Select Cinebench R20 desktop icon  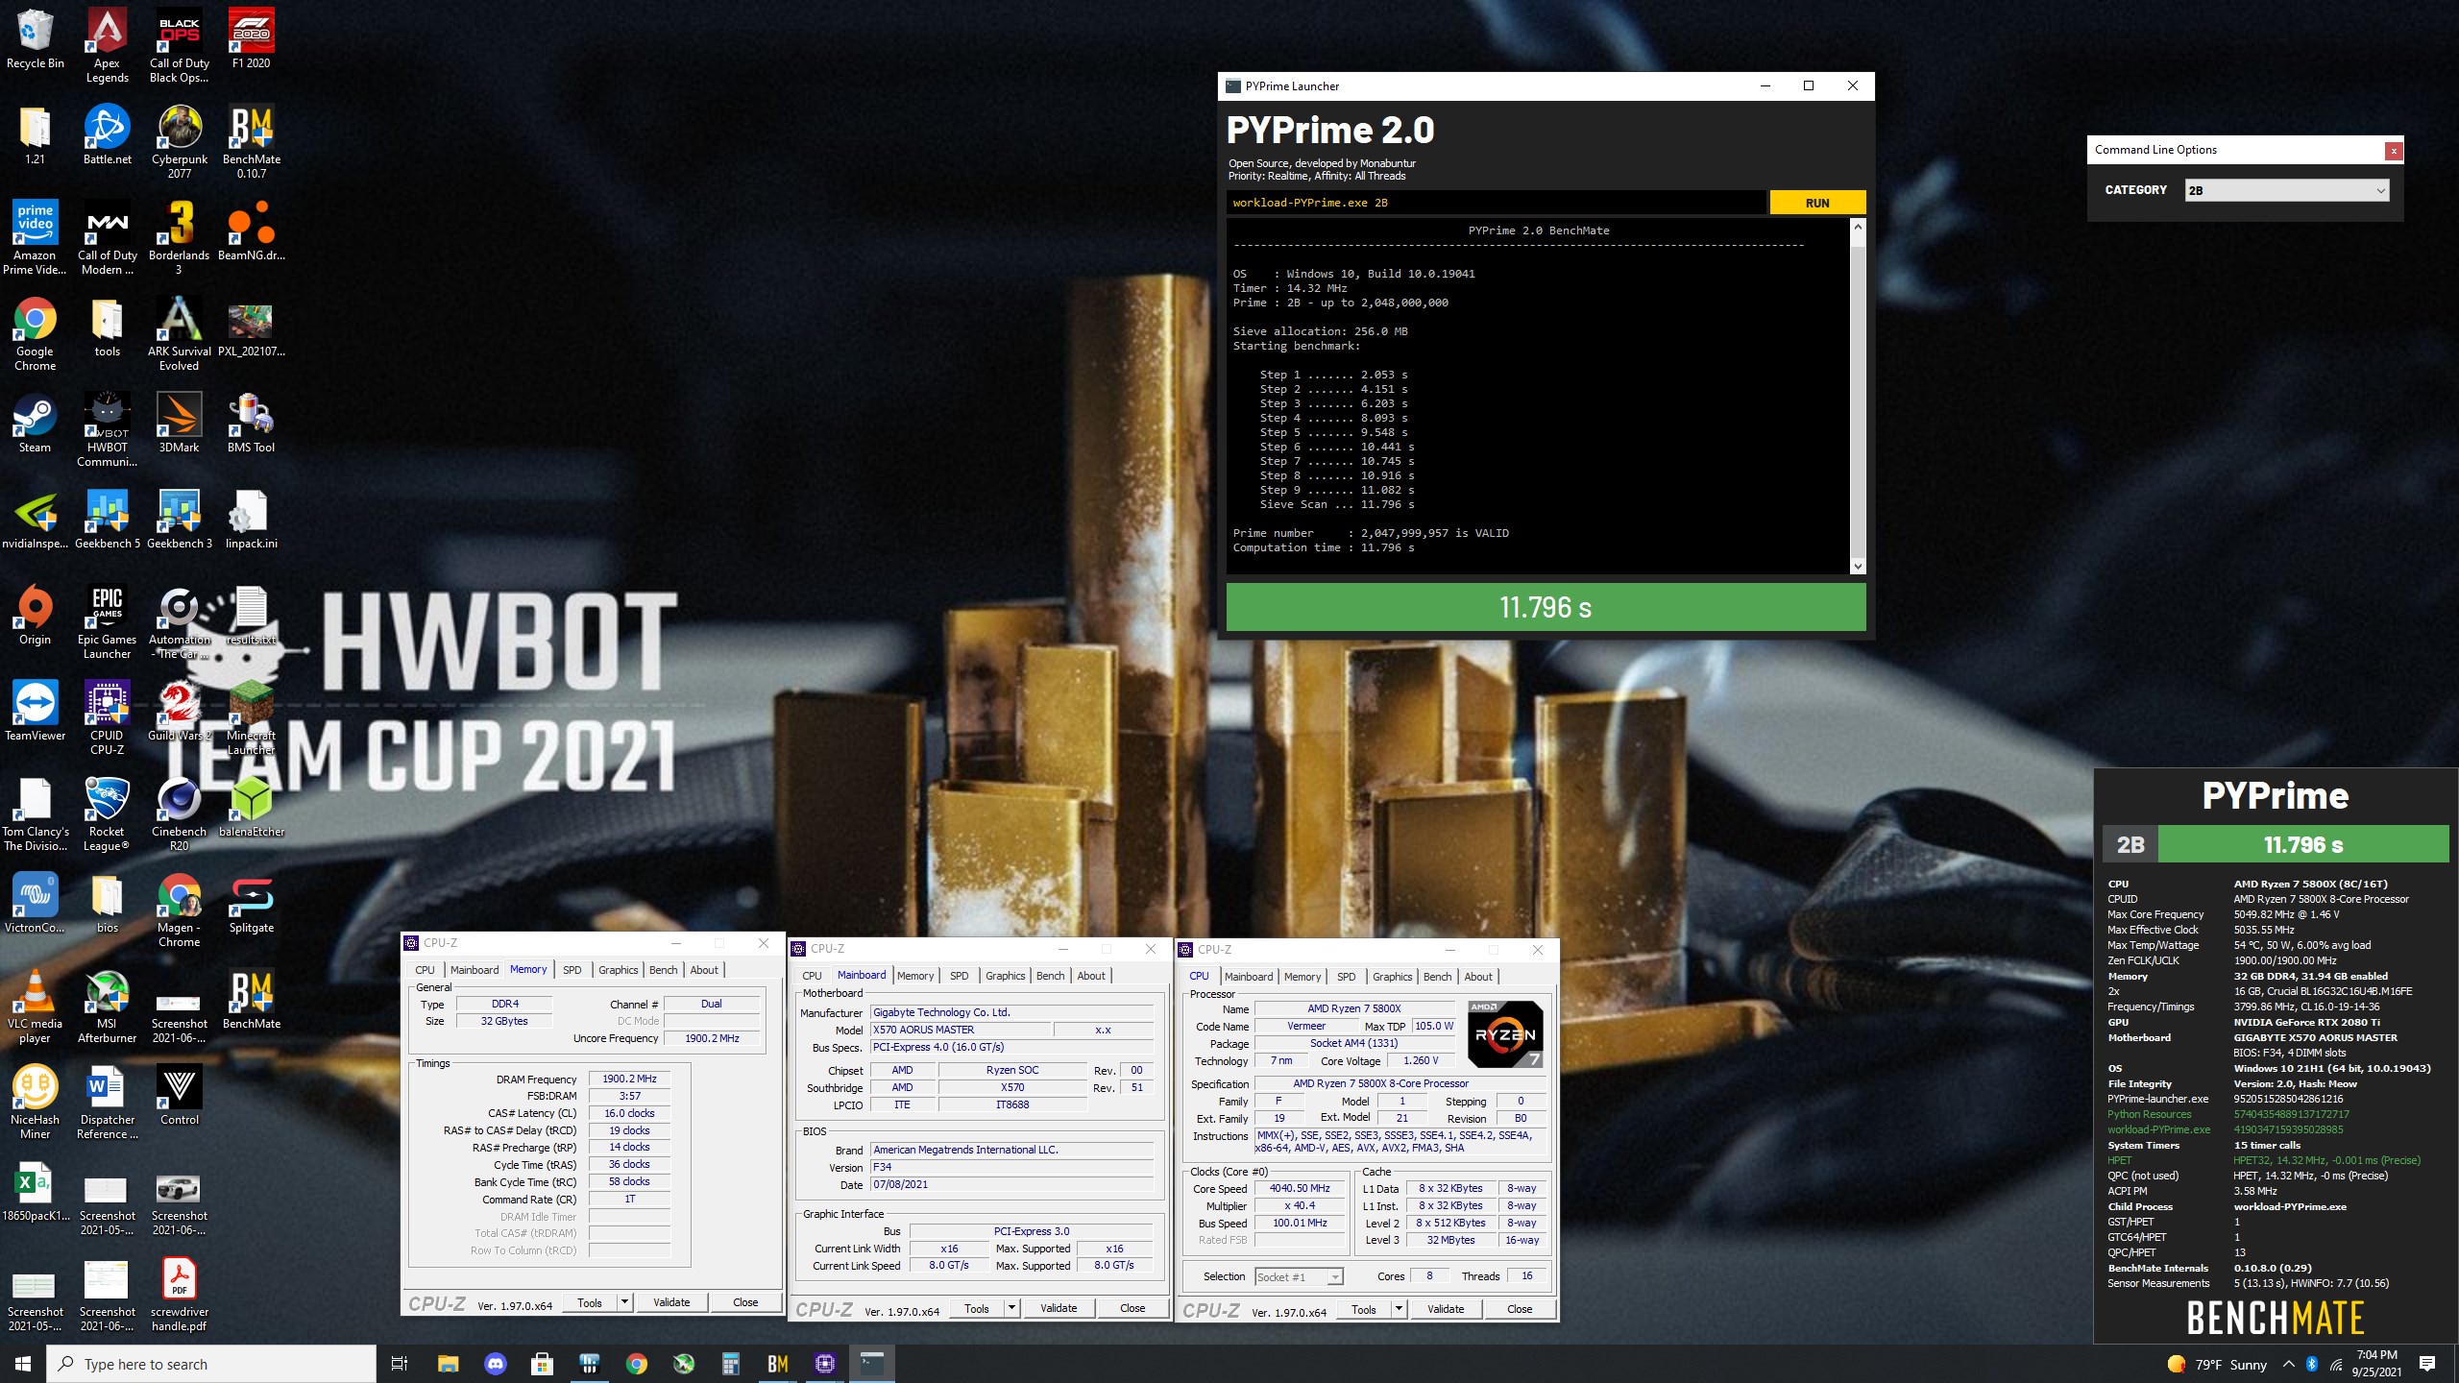[x=179, y=814]
